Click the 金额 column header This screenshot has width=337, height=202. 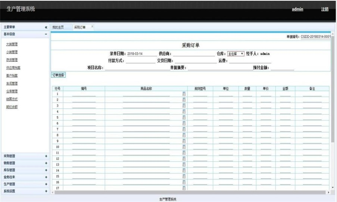285,88
